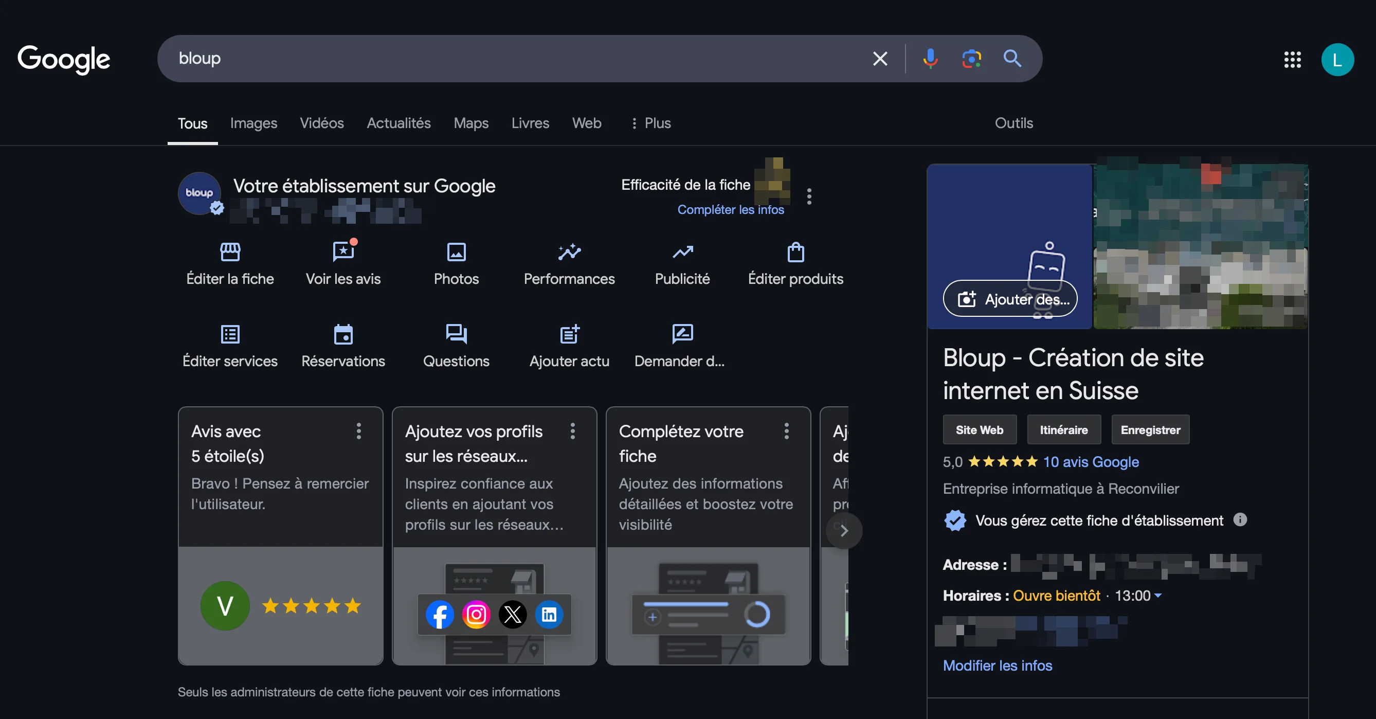Switch to the Maps tab

coord(470,123)
